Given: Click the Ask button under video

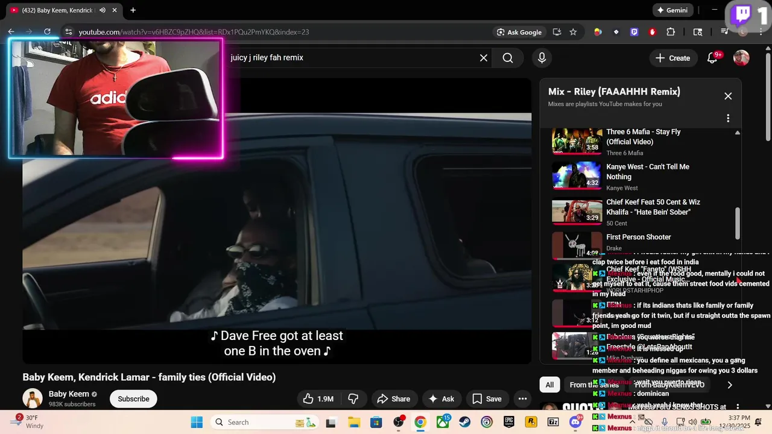Looking at the screenshot, I should click(441, 398).
